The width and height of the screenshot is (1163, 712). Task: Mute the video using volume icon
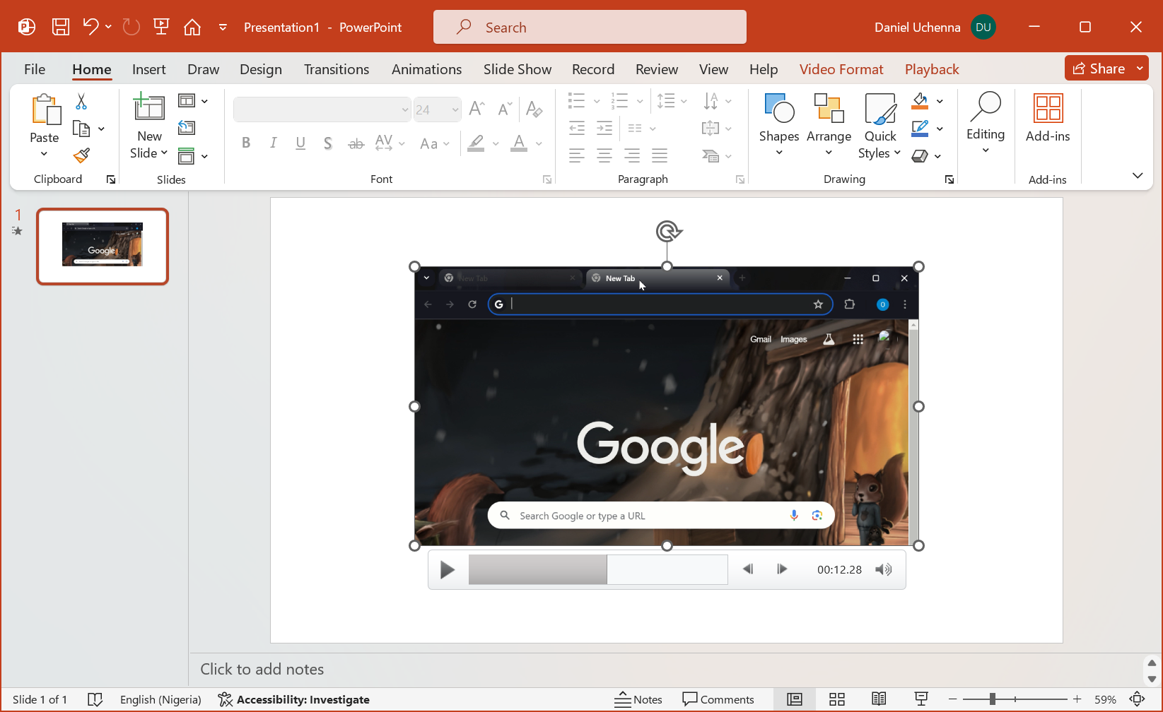pyautogui.click(x=883, y=569)
